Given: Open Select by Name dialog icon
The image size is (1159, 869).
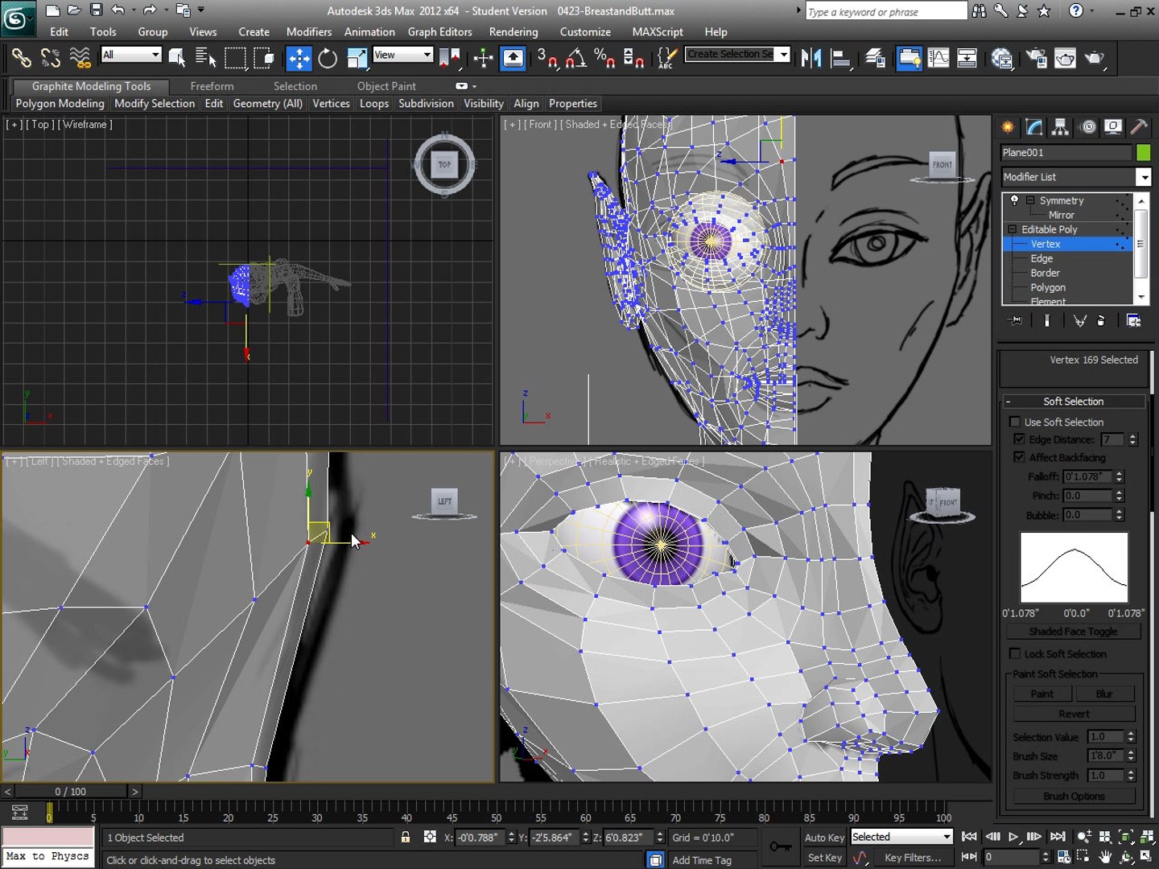Looking at the screenshot, I should point(206,58).
